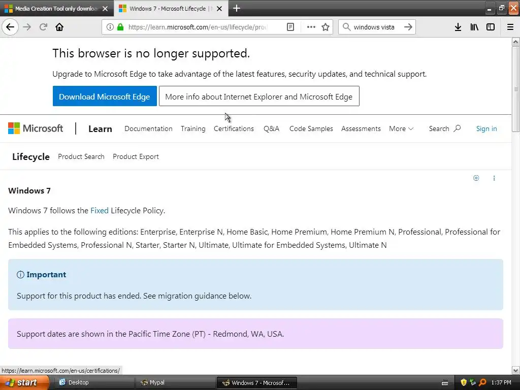Click the Microsoft logo
Screen dimensions: 520x390
[36, 128]
